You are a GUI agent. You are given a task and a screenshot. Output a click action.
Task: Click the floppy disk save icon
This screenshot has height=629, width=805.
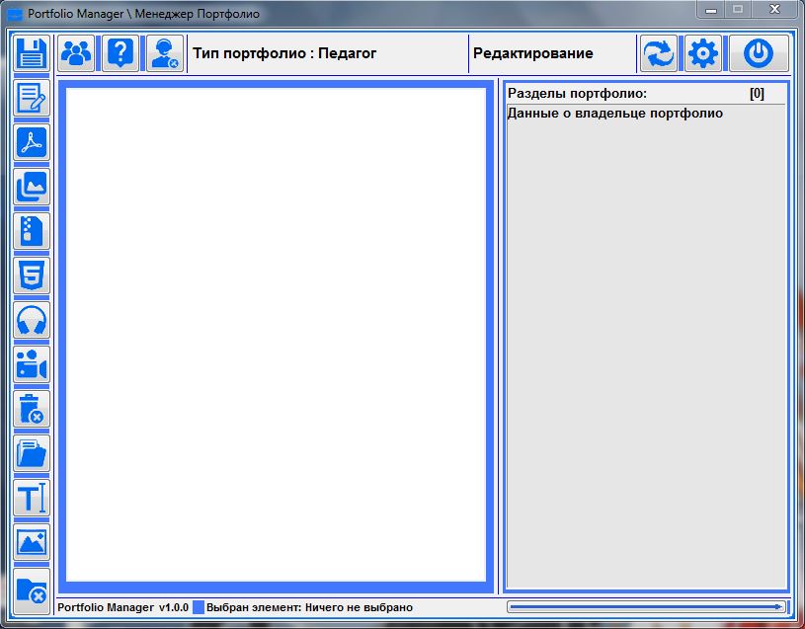point(32,53)
